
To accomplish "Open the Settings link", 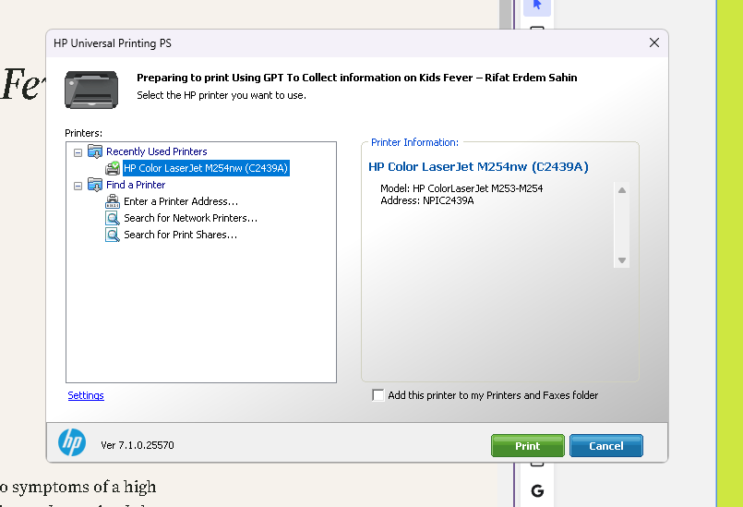I will [x=86, y=395].
